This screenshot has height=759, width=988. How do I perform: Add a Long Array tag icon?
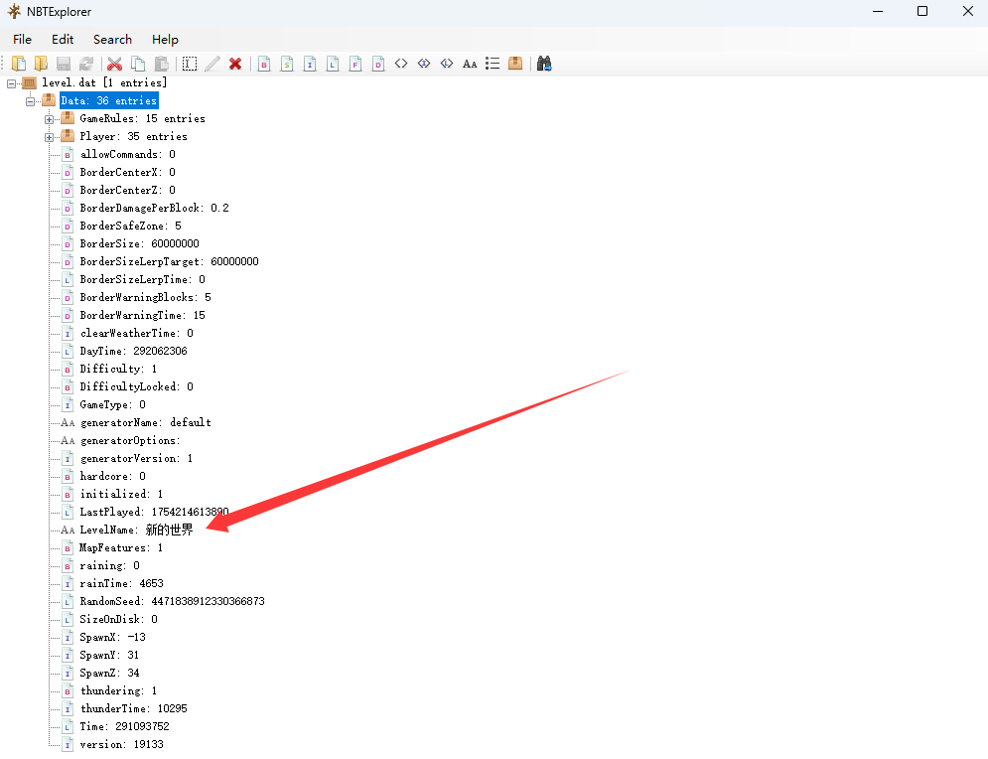(x=447, y=64)
